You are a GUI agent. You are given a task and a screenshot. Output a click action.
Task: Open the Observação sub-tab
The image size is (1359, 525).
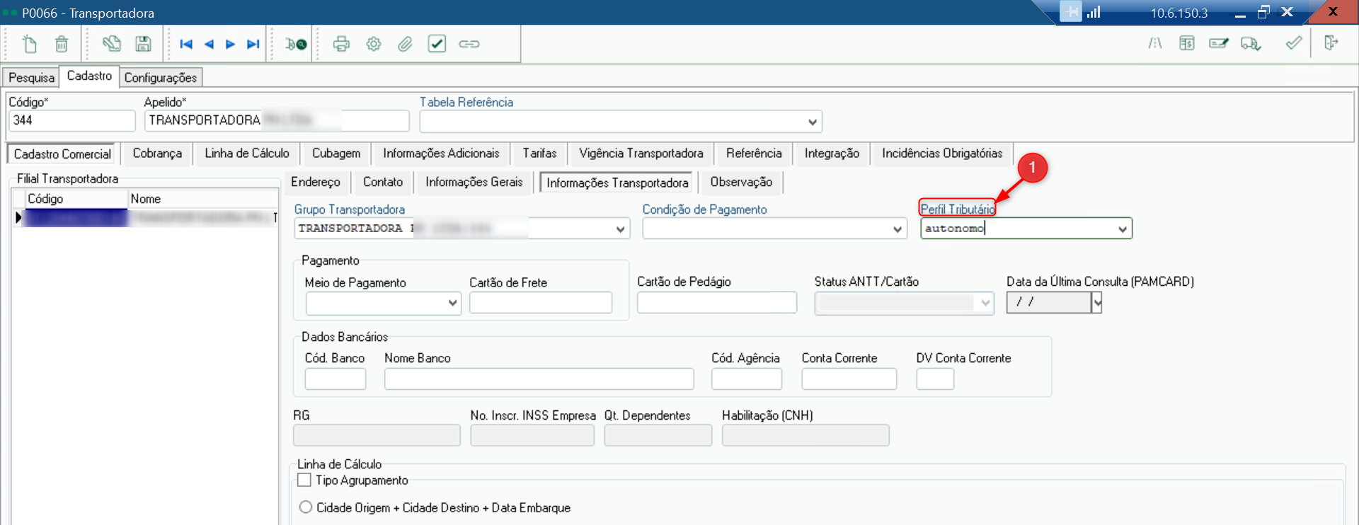point(741,182)
